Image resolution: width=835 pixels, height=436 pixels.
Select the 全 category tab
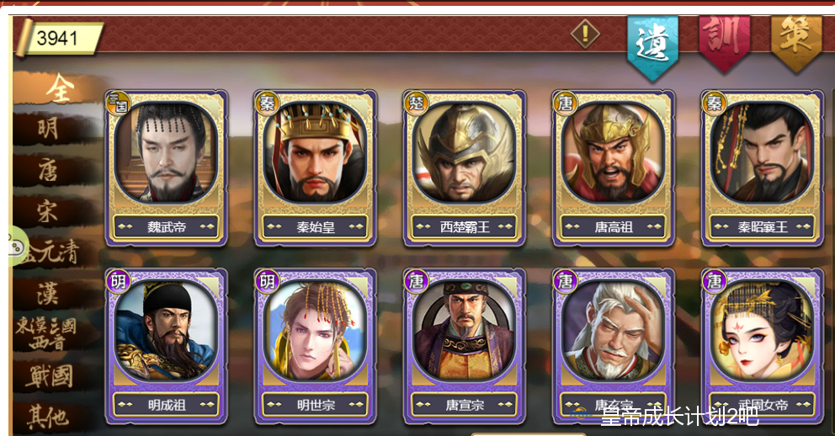tap(59, 88)
